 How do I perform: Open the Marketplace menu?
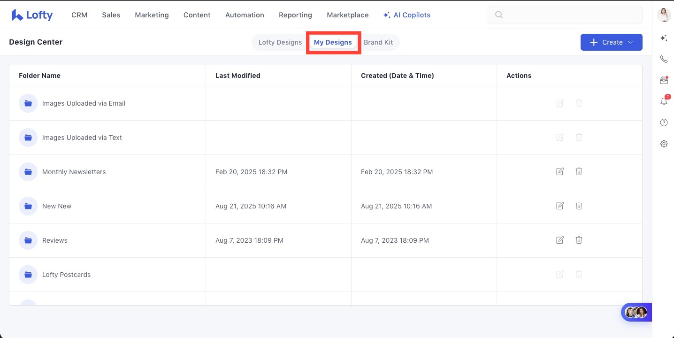[348, 15]
